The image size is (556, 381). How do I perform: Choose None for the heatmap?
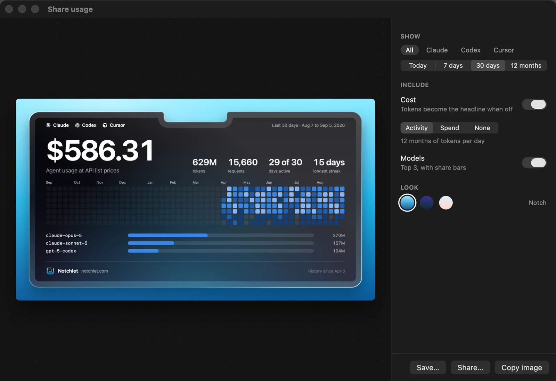(482, 128)
